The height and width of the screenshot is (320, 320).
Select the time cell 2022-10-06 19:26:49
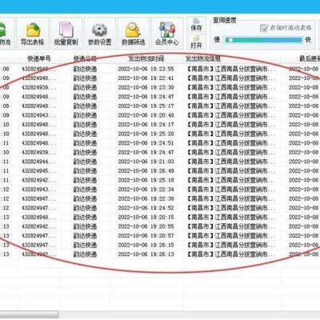point(146,170)
